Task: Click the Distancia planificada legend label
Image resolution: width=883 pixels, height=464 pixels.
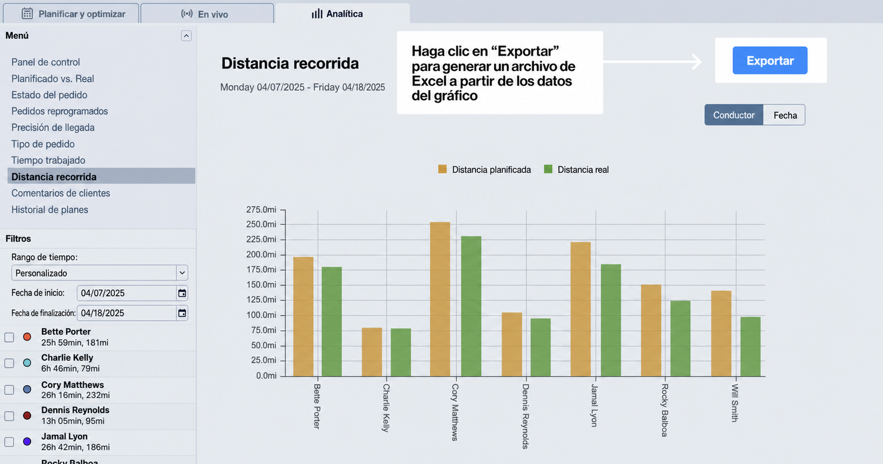Action: click(x=492, y=170)
